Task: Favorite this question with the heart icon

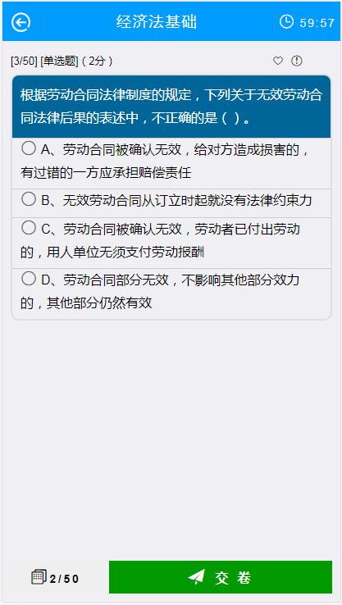Action: point(278,61)
